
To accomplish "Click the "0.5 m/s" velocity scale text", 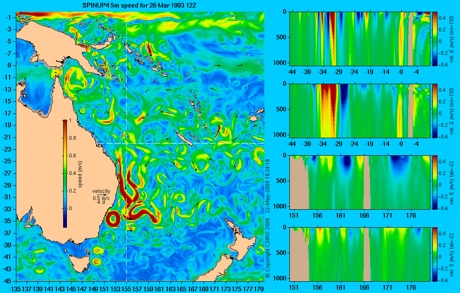I will point(101,198).
